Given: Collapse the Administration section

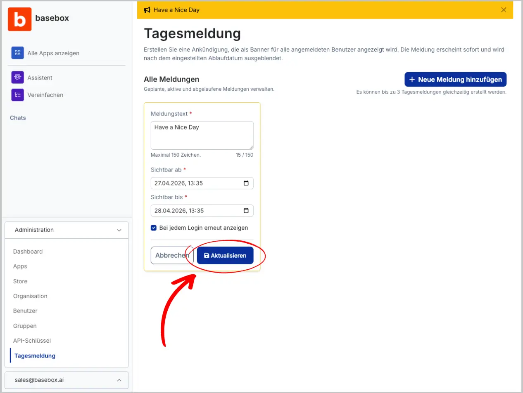Looking at the screenshot, I should (119, 230).
